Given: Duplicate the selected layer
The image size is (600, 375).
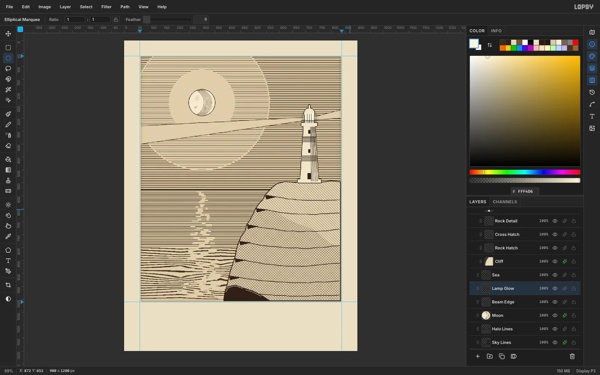Looking at the screenshot, I should pos(502,356).
